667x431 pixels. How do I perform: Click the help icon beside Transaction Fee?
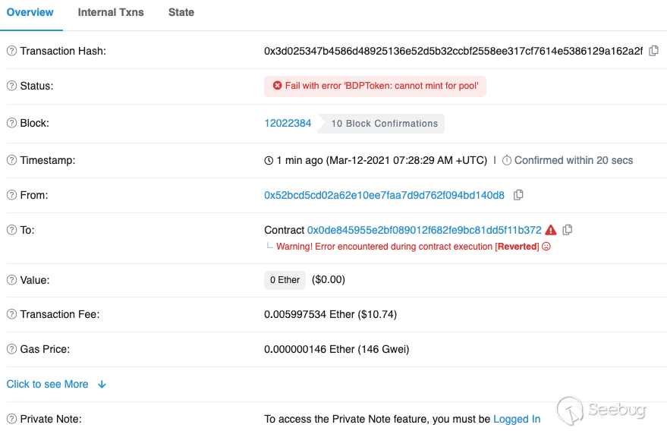(x=11, y=314)
